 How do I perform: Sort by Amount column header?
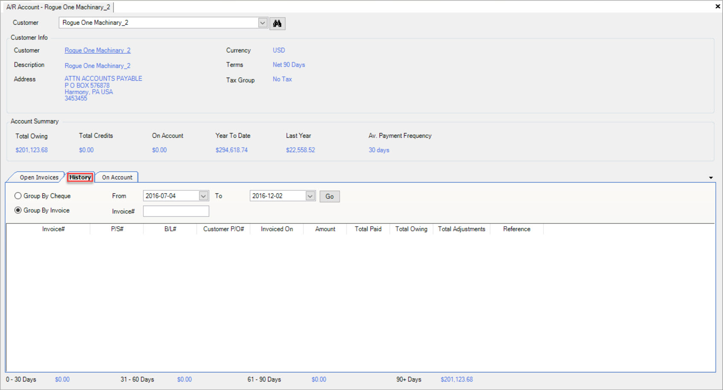pos(325,229)
